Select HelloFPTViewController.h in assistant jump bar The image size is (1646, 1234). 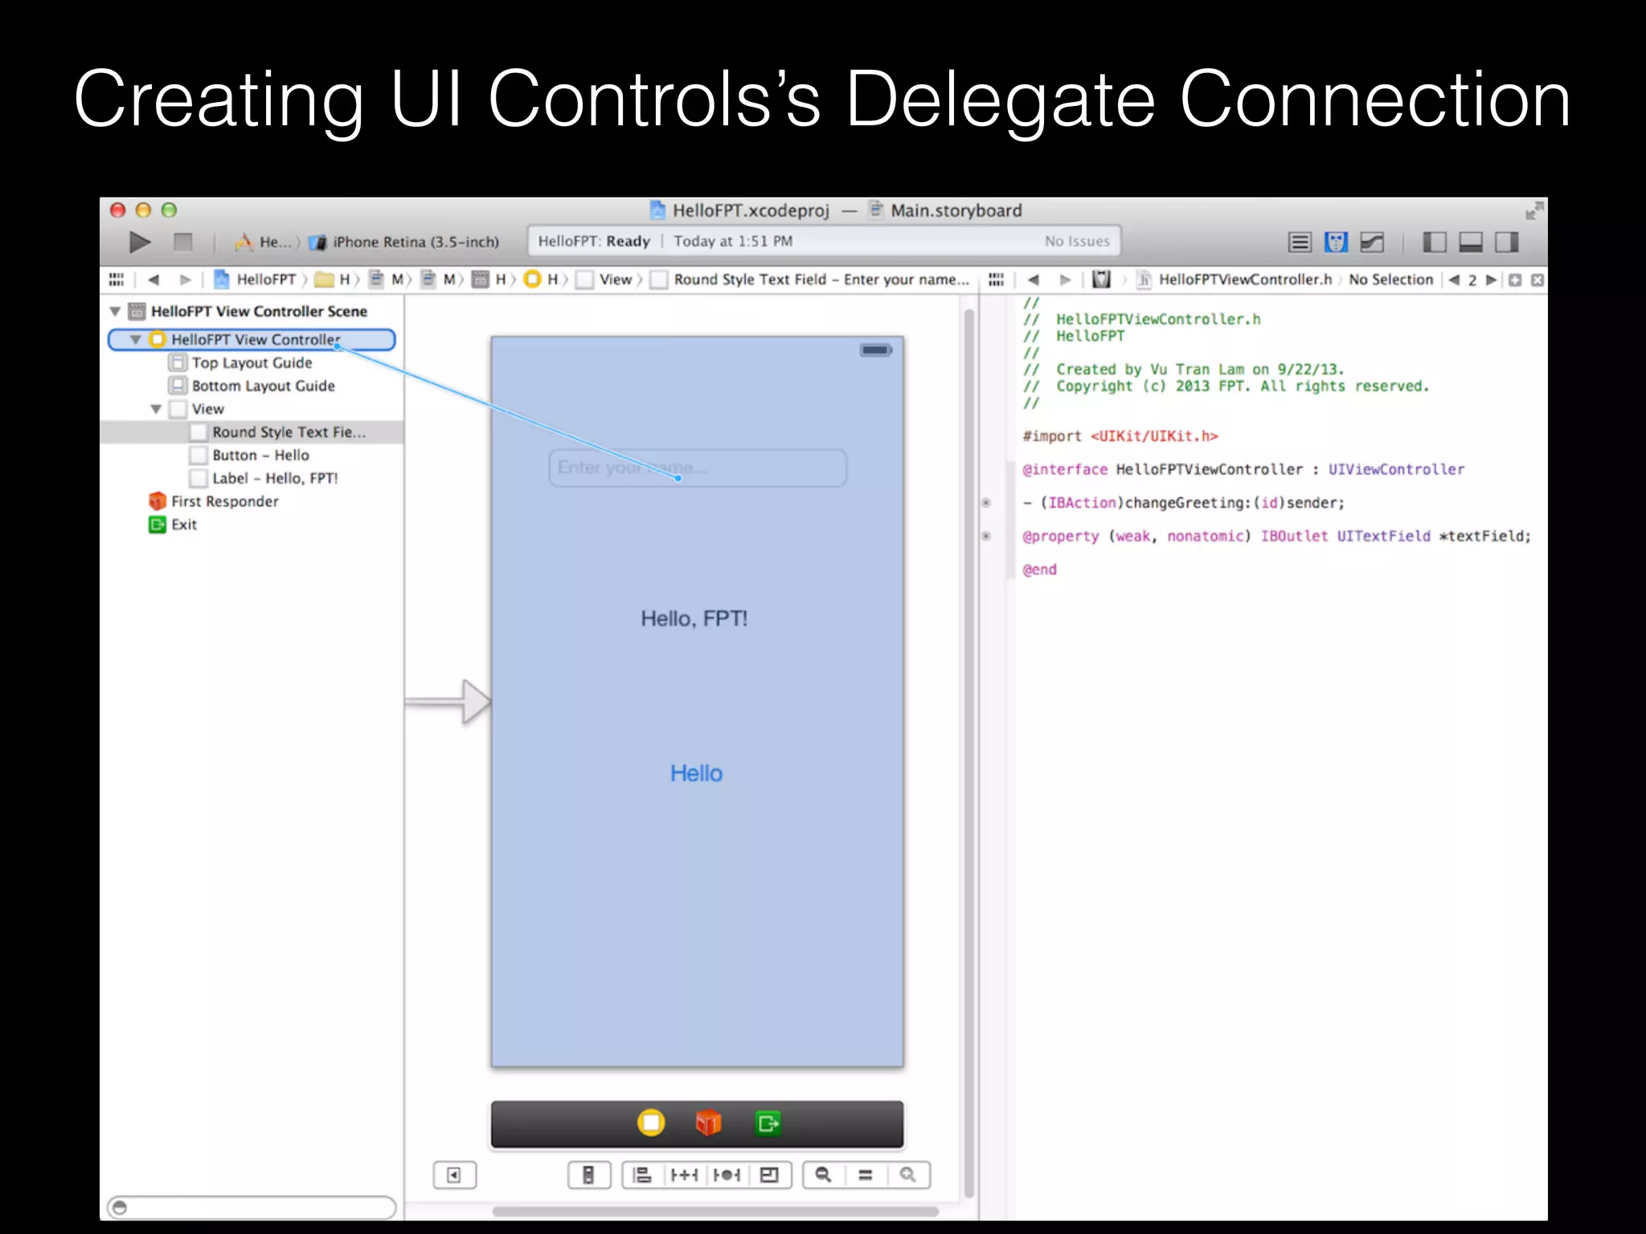1234,280
